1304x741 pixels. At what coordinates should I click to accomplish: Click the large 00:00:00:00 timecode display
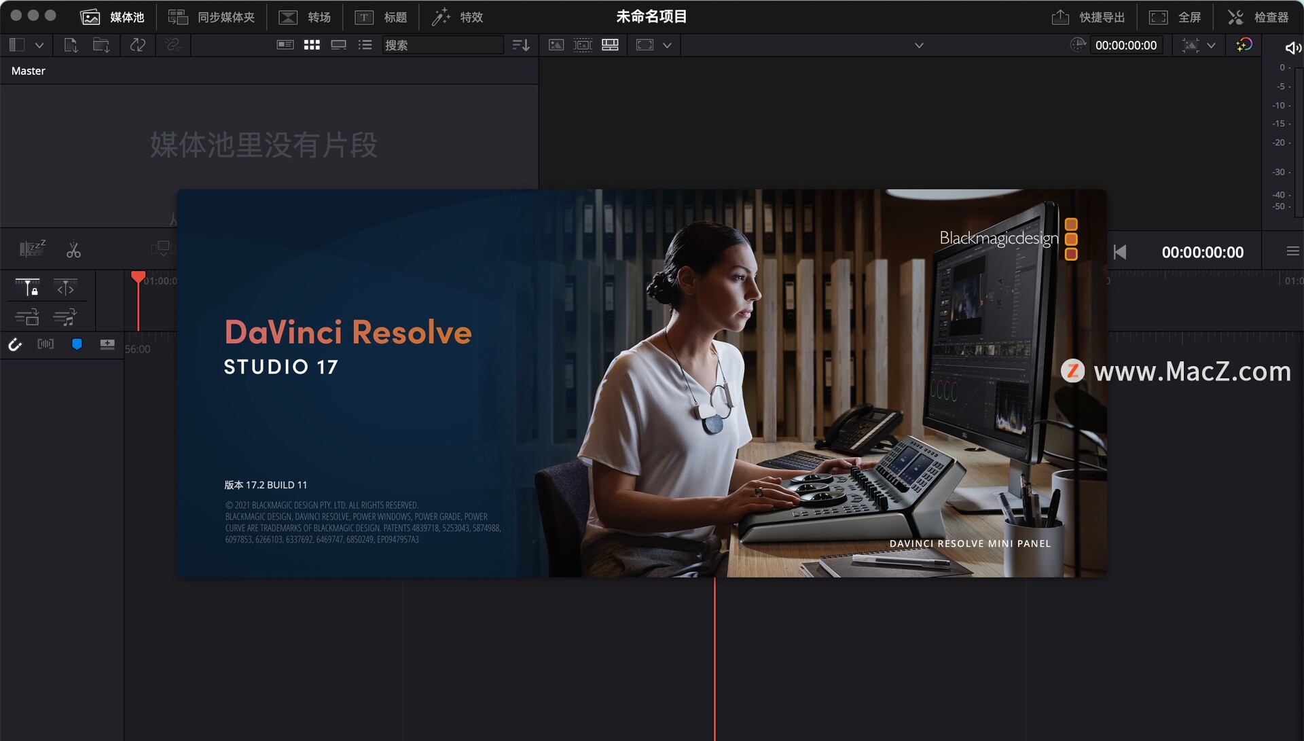pyautogui.click(x=1202, y=253)
